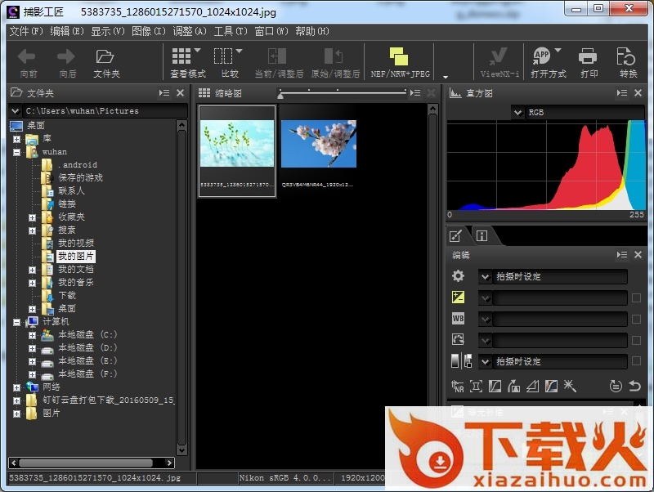
Task: Expand the 收藏夹 folder node
Action: click(x=32, y=217)
